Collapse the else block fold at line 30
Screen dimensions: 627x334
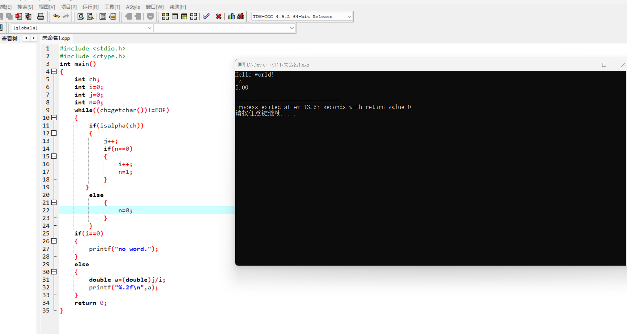[54, 272]
